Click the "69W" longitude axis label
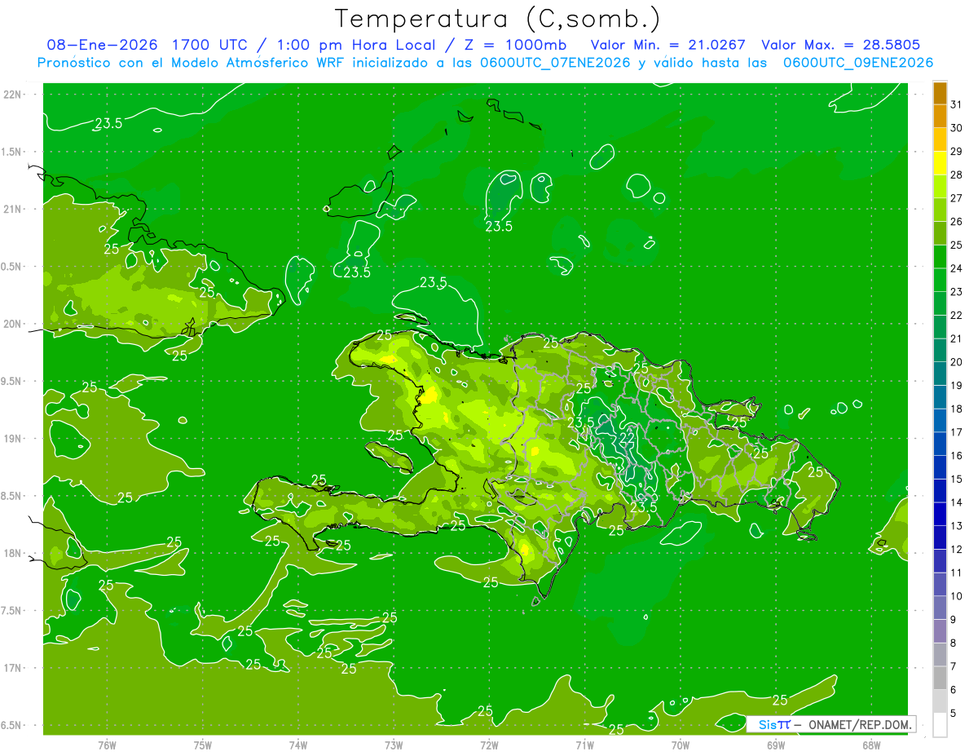The height and width of the screenshot is (756, 978). [x=776, y=745]
